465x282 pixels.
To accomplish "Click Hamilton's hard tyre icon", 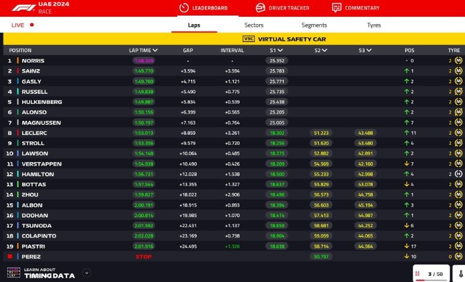I will tap(458, 174).
